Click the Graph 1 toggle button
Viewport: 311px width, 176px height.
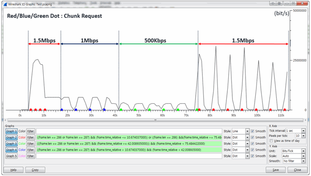point(12,131)
